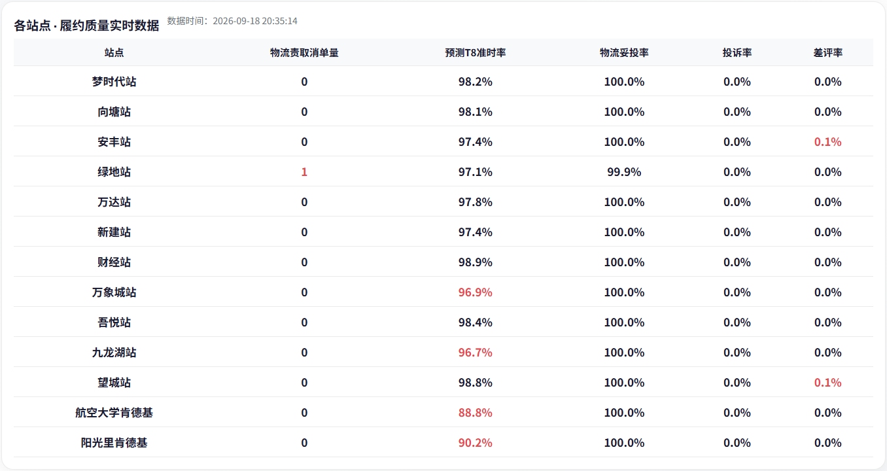
Task: Click the 物流妥投率 column header
Action: pyautogui.click(x=624, y=52)
